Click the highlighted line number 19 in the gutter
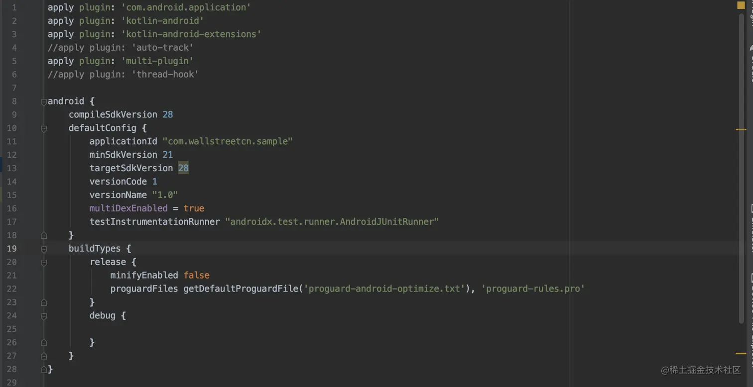Viewport: 753px width, 387px height. tap(11, 249)
